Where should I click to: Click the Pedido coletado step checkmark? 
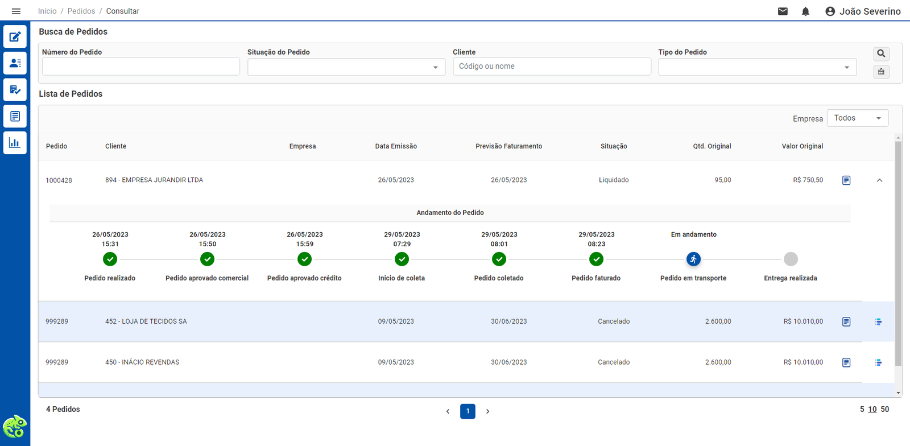[x=499, y=259]
